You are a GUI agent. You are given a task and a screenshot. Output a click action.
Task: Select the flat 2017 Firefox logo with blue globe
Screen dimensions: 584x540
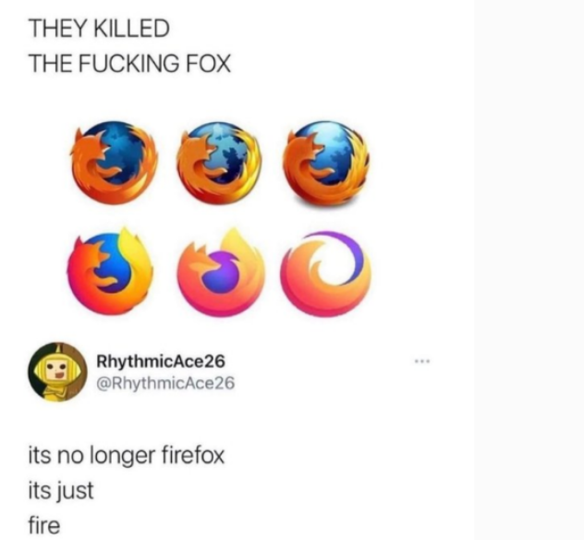(x=110, y=271)
